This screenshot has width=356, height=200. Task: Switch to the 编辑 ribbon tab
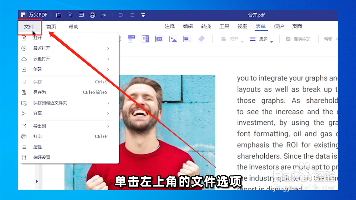pos(188,26)
